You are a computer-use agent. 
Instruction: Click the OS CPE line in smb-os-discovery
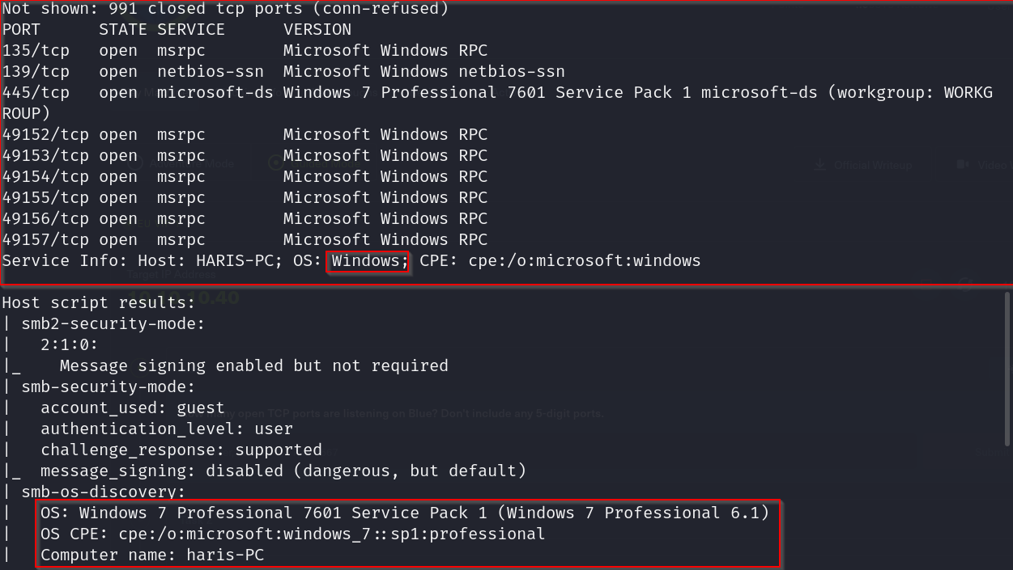(292, 534)
